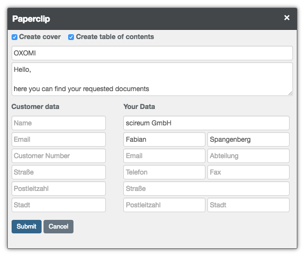The width and height of the screenshot is (306, 257).
Task: Select the Customer Number field
Action: 58,156
